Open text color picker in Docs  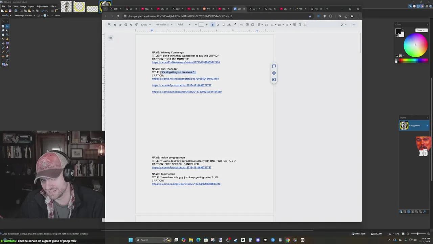[229, 24]
